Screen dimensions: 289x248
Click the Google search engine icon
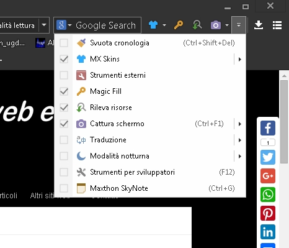61,25
